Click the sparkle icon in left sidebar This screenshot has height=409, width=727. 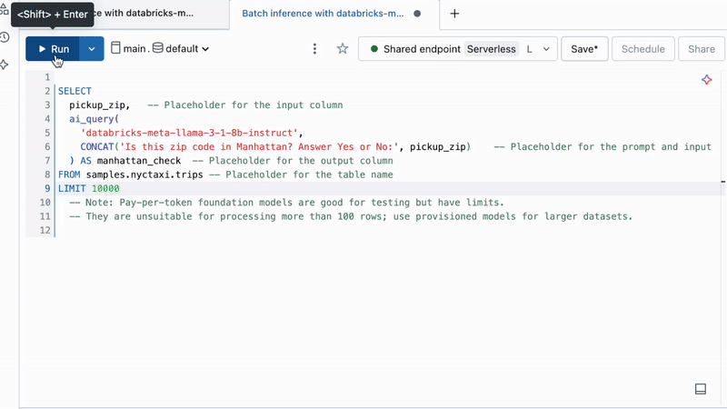tap(5, 65)
